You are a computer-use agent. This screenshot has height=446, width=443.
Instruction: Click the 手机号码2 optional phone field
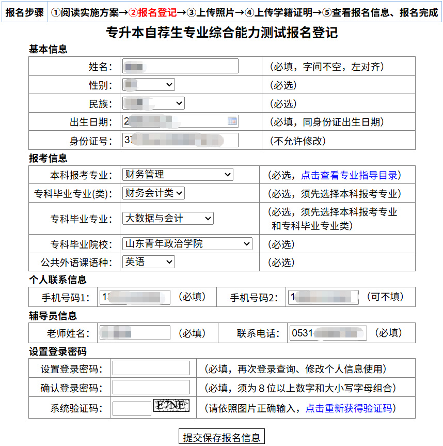click(x=323, y=297)
